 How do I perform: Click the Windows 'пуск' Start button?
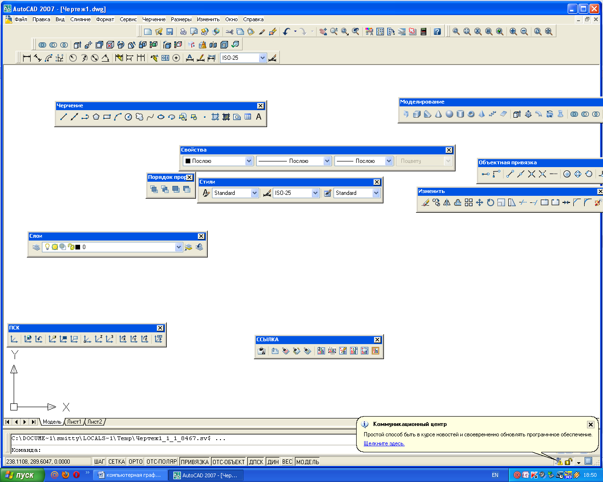click(x=22, y=475)
